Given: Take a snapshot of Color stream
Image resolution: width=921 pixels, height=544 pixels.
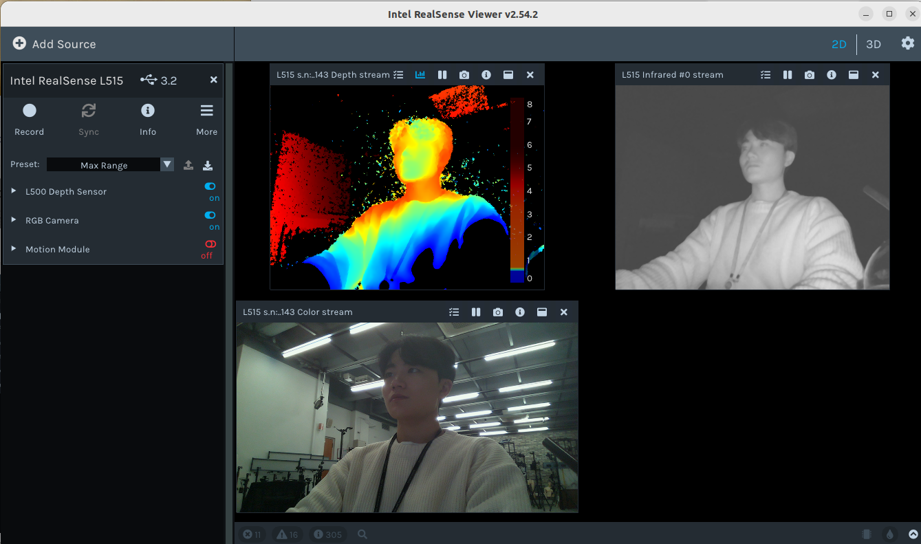Looking at the screenshot, I should 498,312.
